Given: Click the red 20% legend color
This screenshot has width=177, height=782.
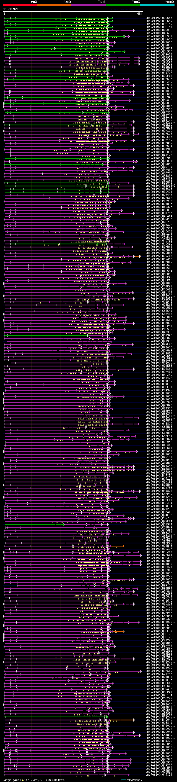Looking at the screenshot, I should 20,5.
